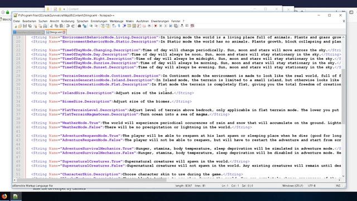
Task: Click UTF-8 encoding in status bar
Action: [x=312, y=186]
